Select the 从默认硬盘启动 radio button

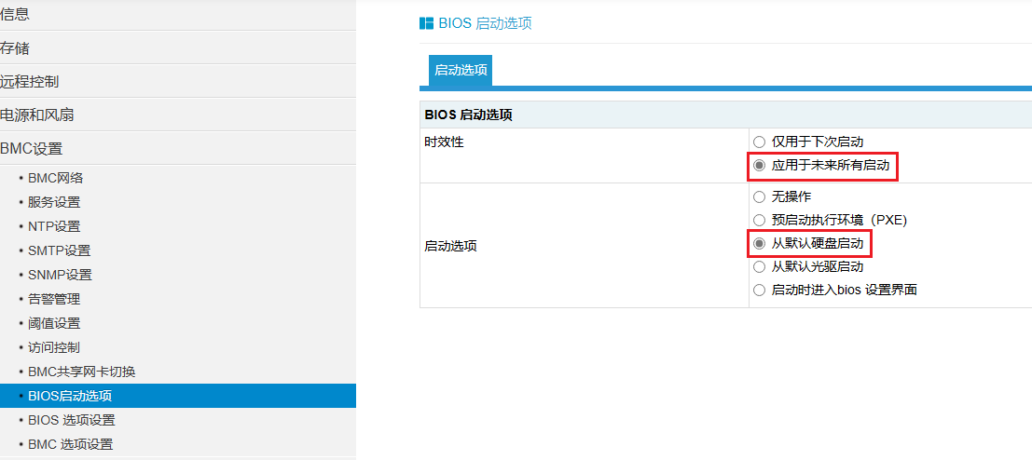click(759, 244)
